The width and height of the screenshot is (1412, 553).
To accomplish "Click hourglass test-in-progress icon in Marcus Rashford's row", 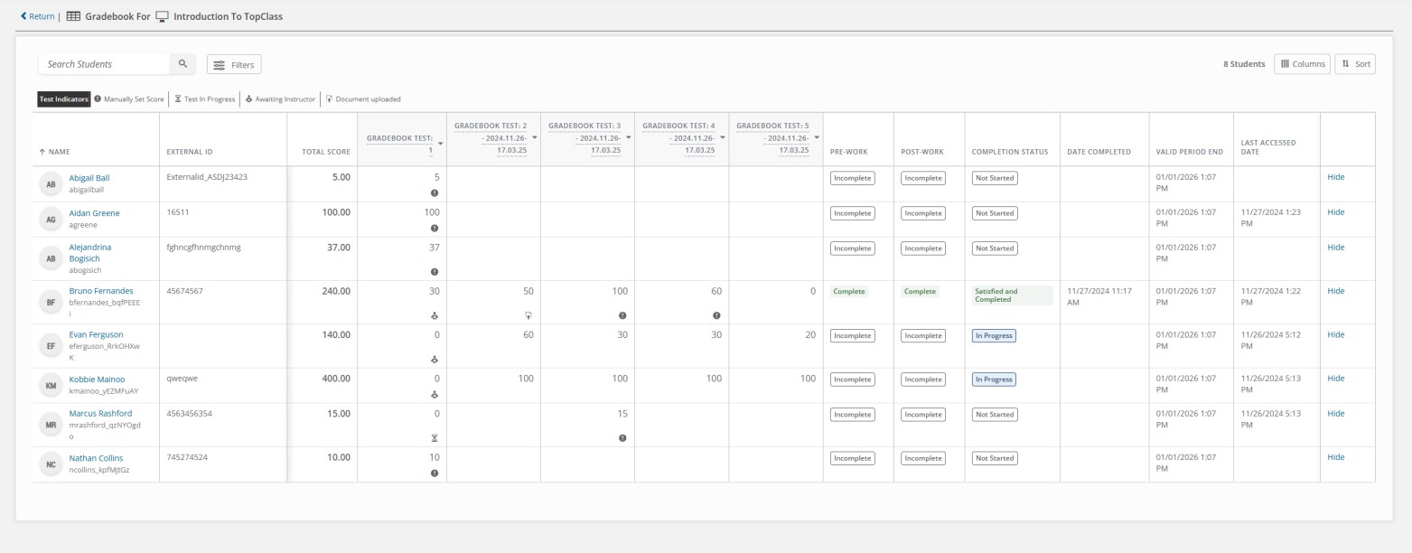I will pos(435,438).
